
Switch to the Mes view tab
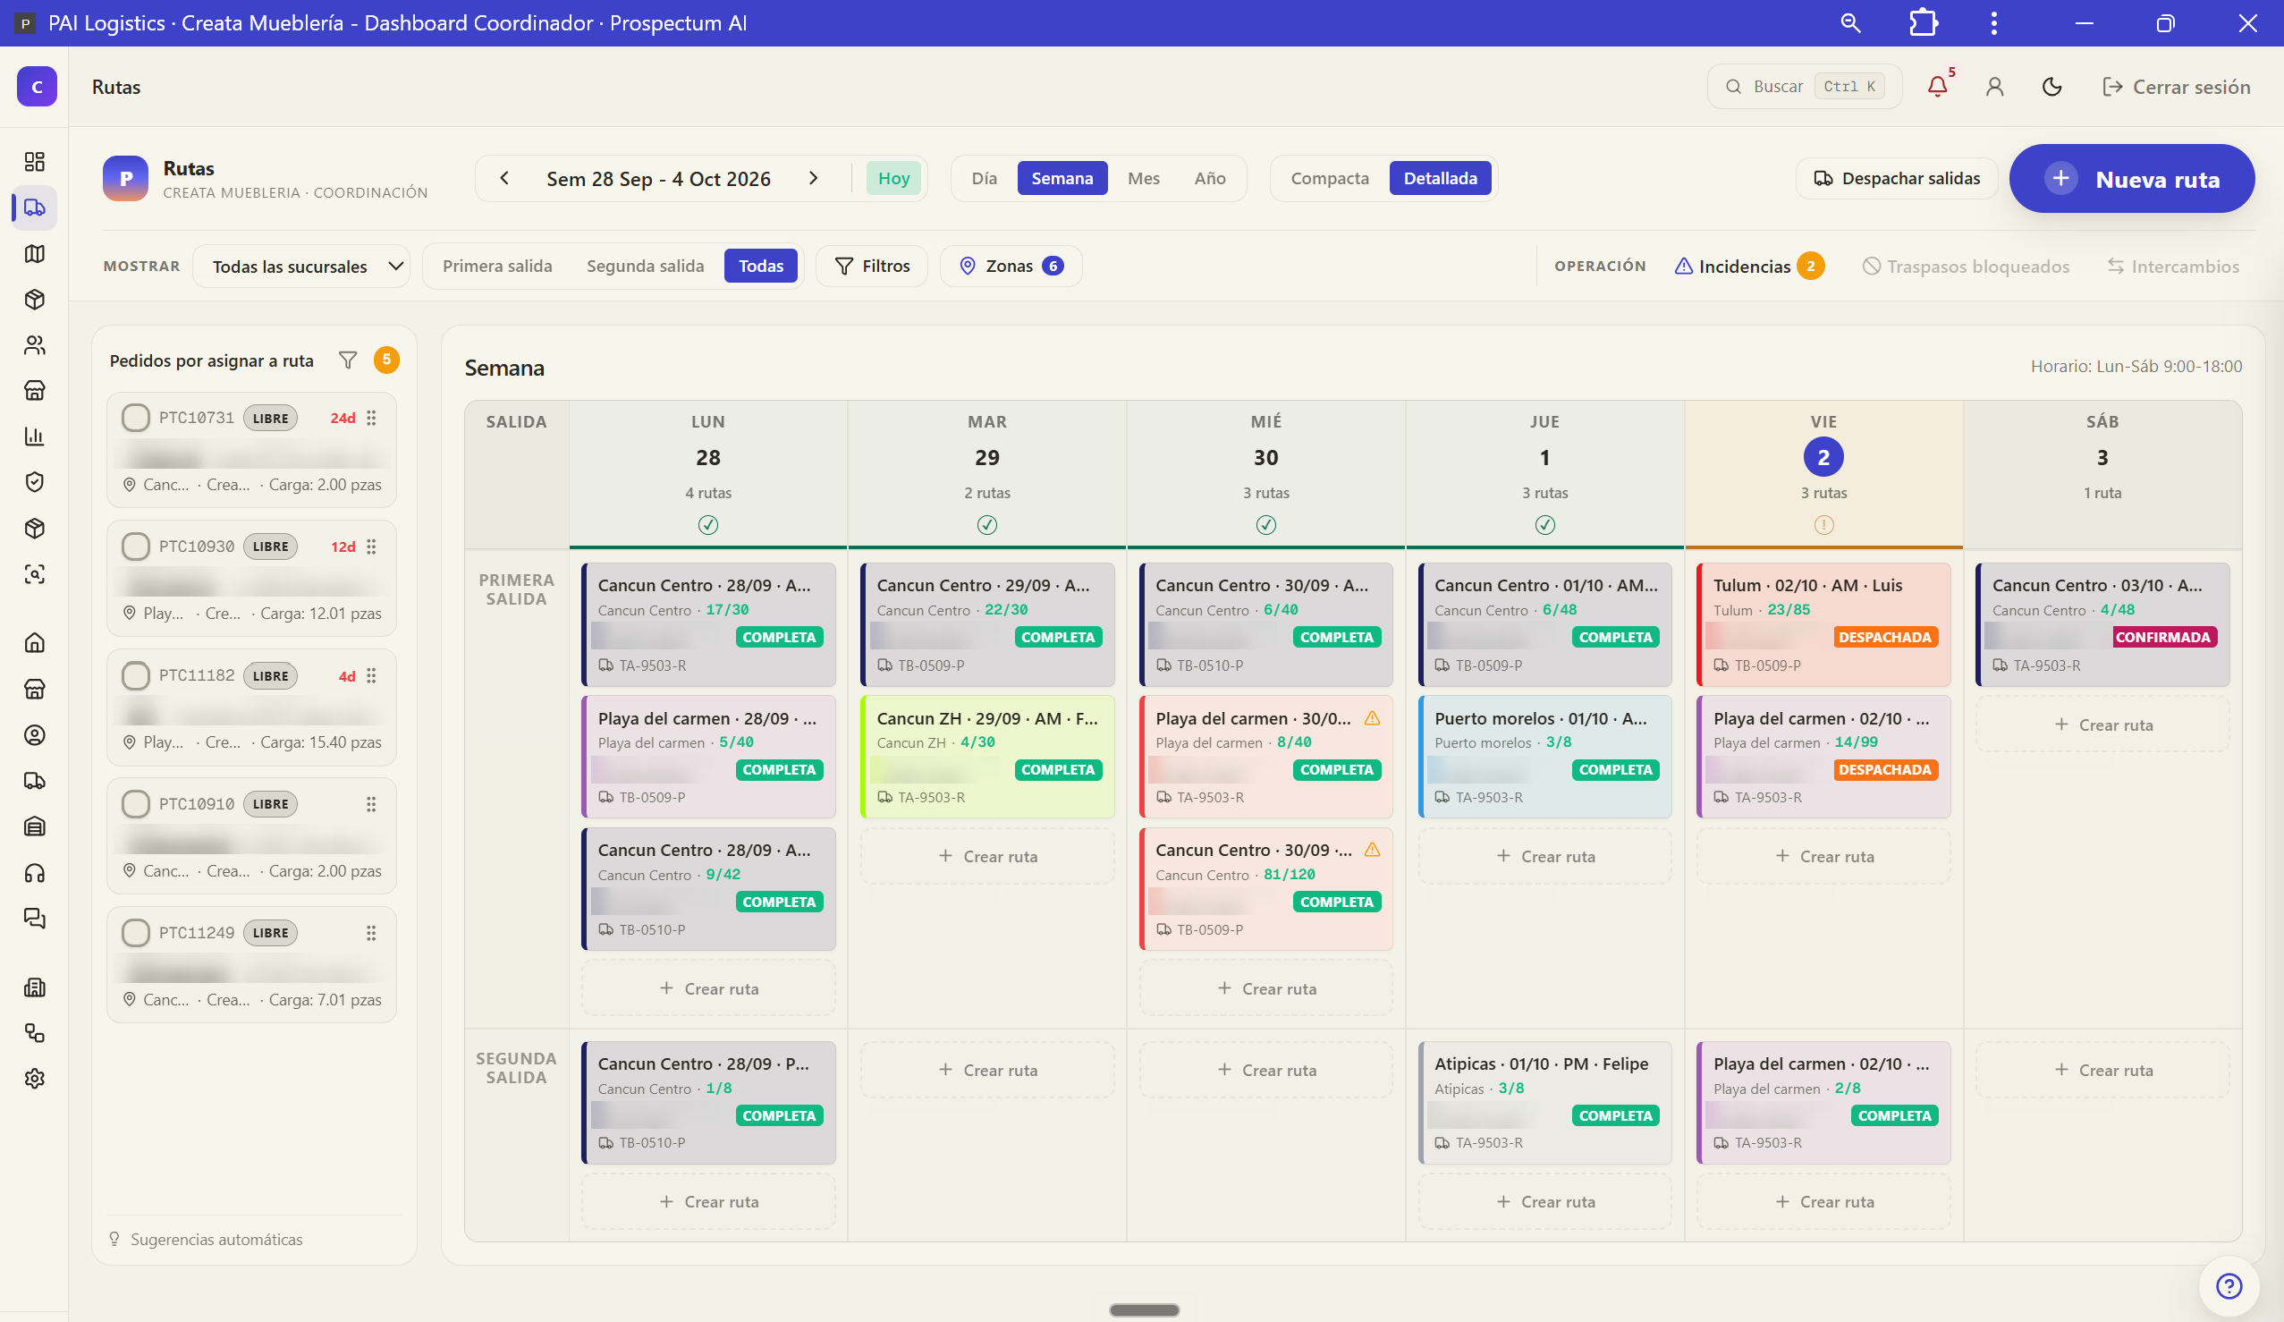pyautogui.click(x=1144, y=179)
